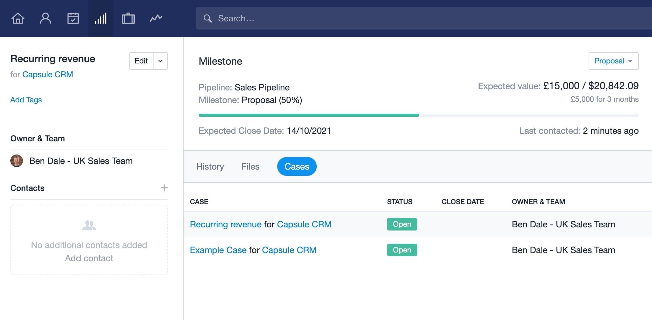Open Capsule CRM link in Recurring revenue row
The height and width of the screenshot is (320, 652).
(x=304, y=224)
